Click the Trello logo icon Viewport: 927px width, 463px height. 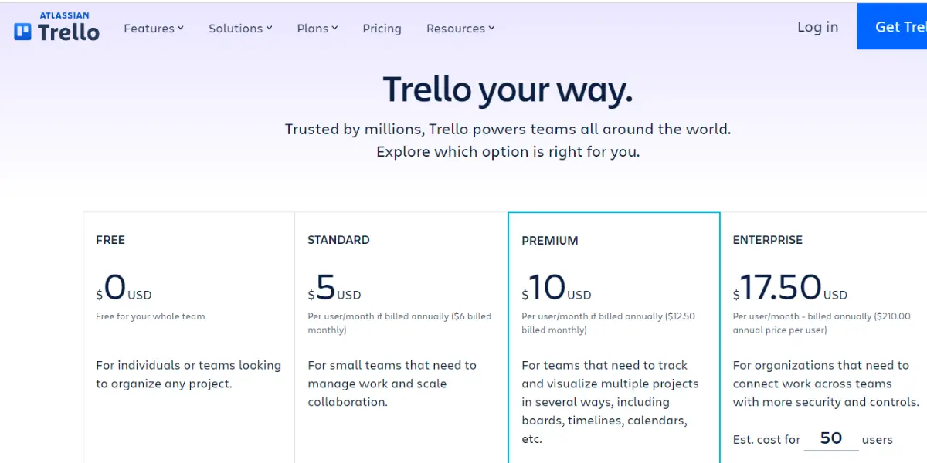pyautogui.click(x=22, y=32)
